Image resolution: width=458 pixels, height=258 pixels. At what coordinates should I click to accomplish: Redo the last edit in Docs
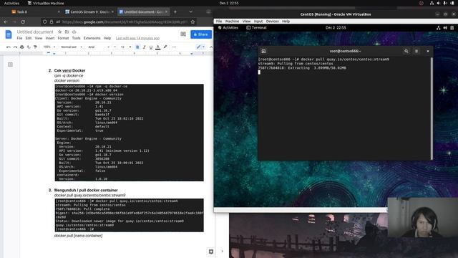(15, 47)
